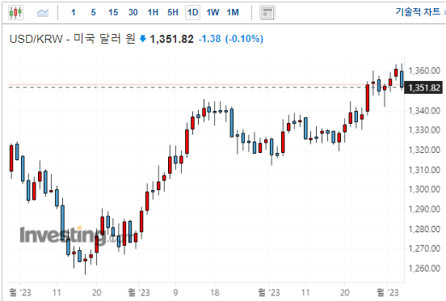Open the news/table layout icon
This screenshot has height=301, width=446.
pyautogui.click(x=267, y=13)
